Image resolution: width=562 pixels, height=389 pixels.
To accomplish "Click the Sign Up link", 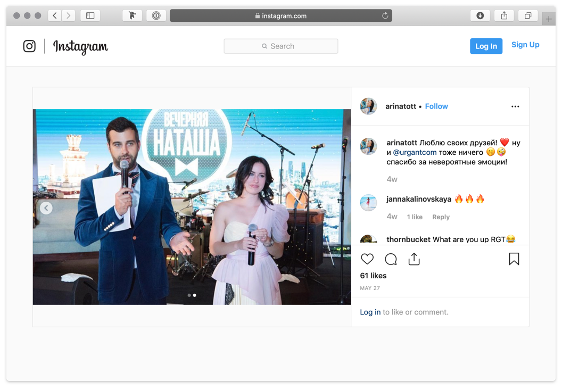I will pyautogui.click(x=525, y=45).
